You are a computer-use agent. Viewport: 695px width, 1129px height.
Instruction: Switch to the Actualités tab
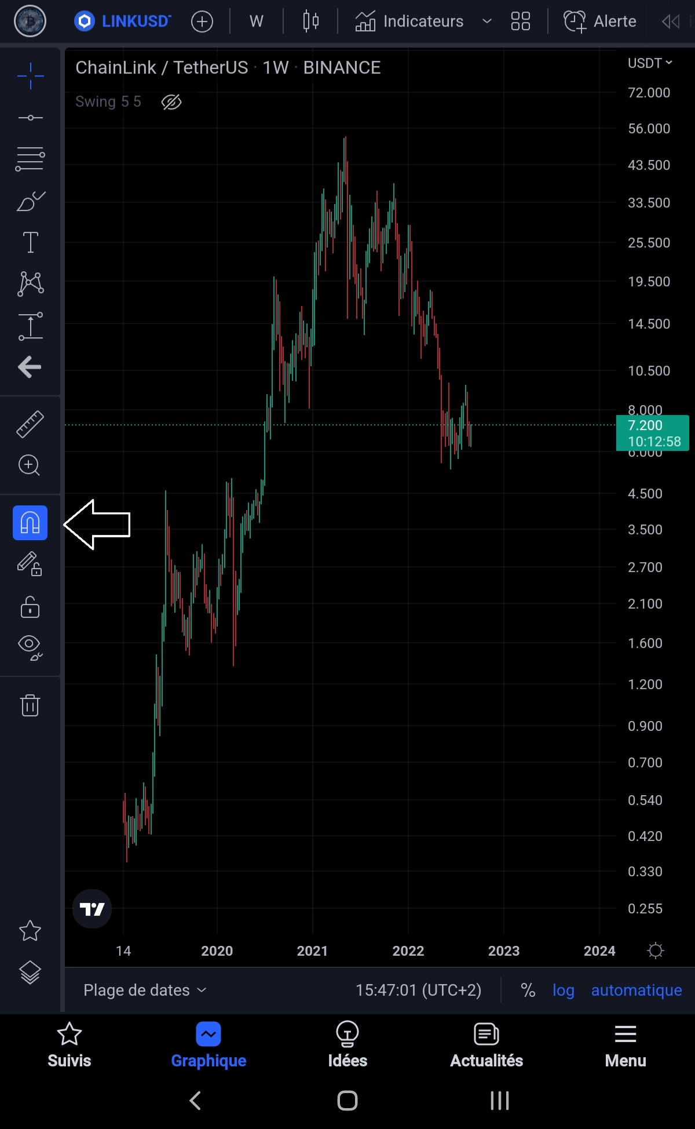(487, 1046)
